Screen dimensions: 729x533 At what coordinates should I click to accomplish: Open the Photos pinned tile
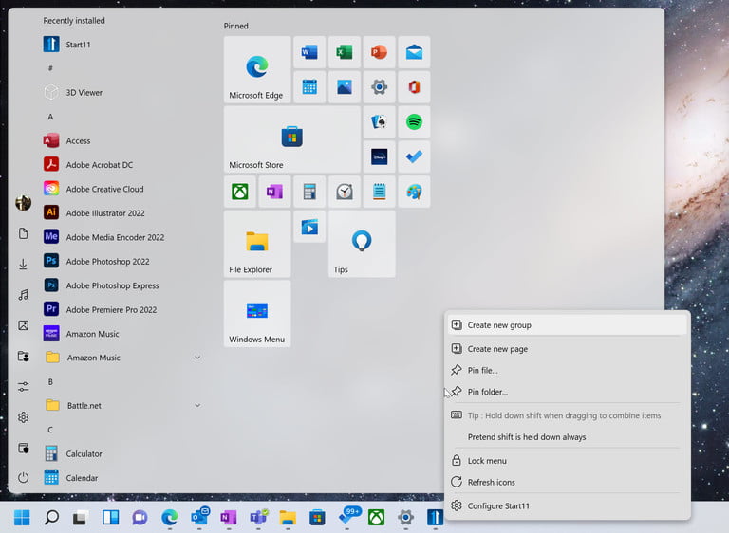point(345,87)
